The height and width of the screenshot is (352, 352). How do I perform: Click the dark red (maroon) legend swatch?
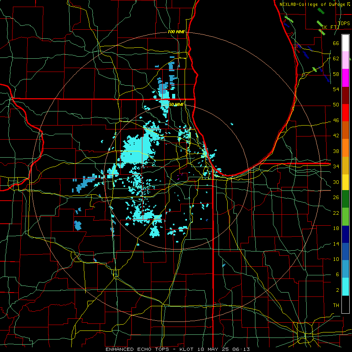point(345,95)
